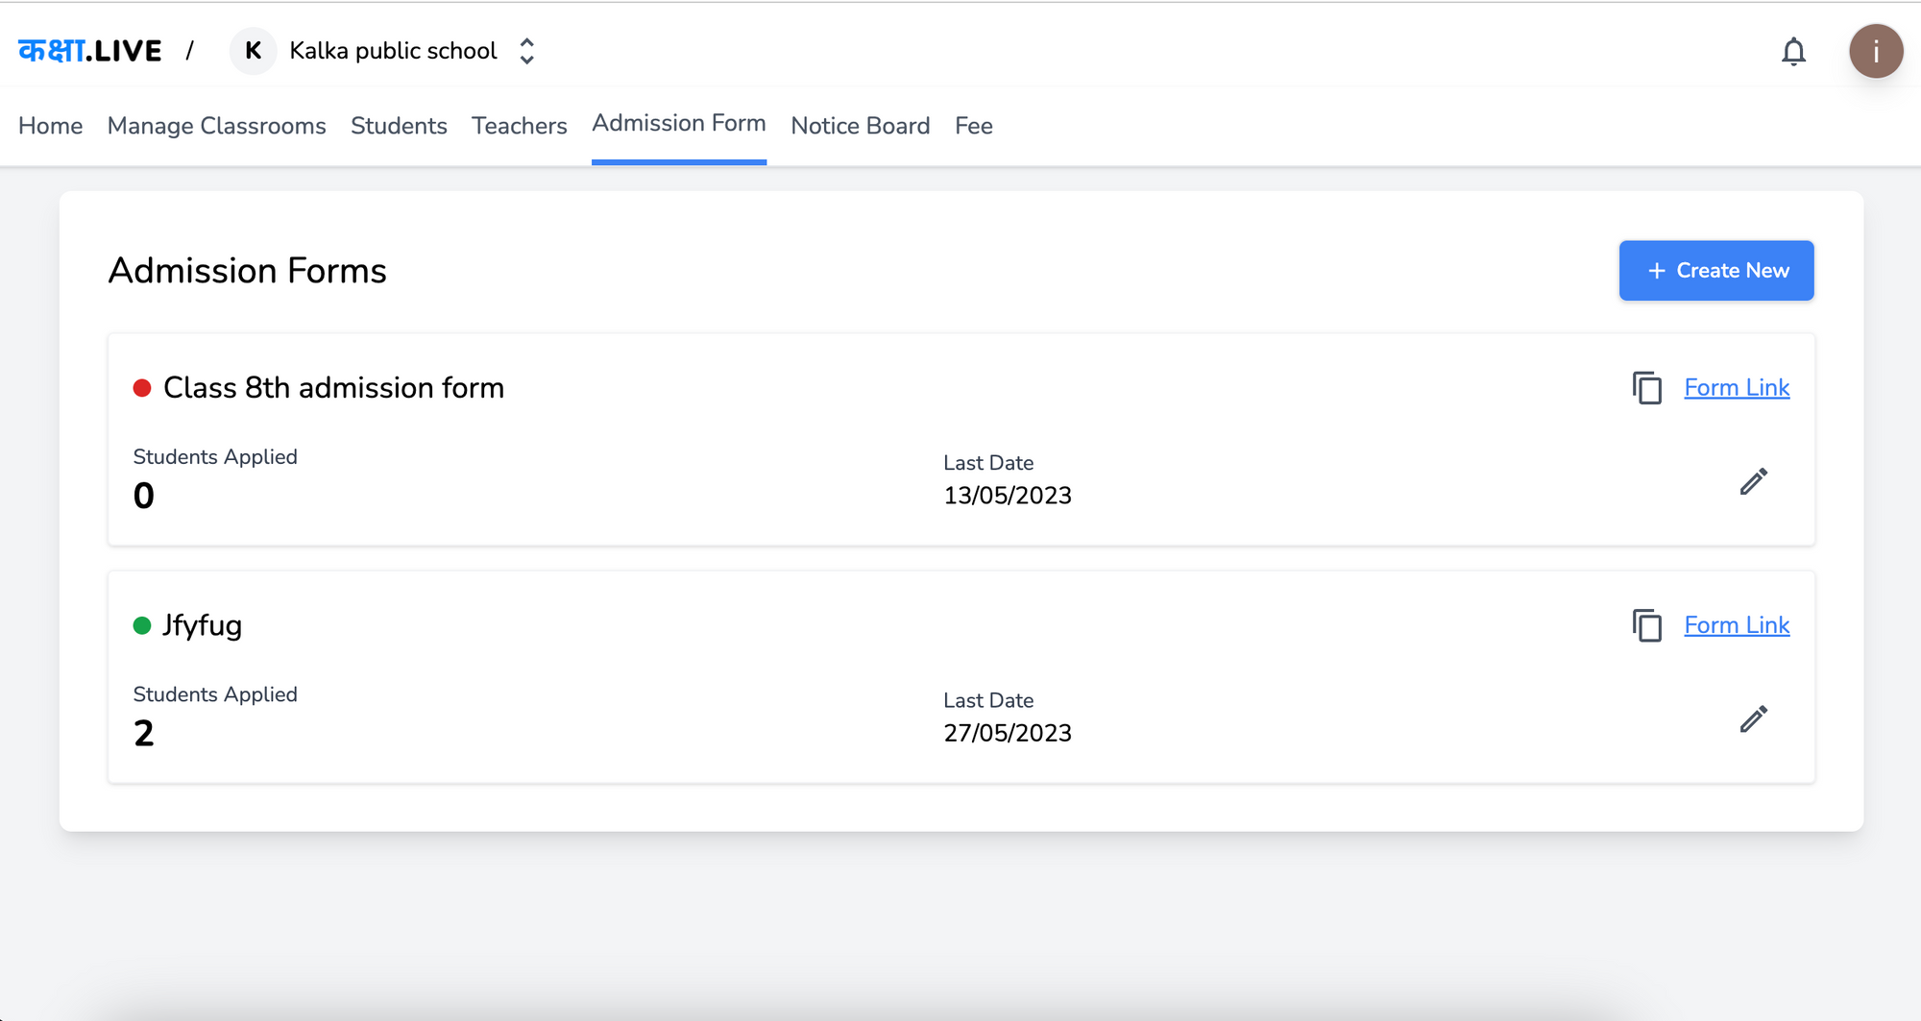1921x1021 pixels.
Task: Edit the Jfyfug form
Action: [x=1754, y=718]
